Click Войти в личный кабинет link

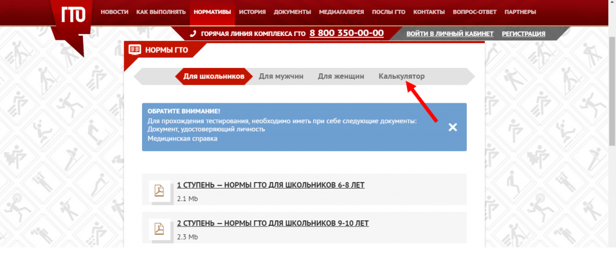[450, 34]
